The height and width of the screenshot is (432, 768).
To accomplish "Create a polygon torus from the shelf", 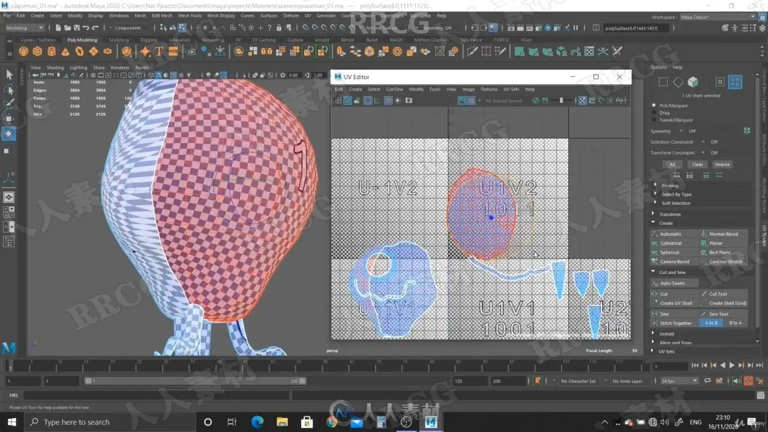I will coord(79,52).
